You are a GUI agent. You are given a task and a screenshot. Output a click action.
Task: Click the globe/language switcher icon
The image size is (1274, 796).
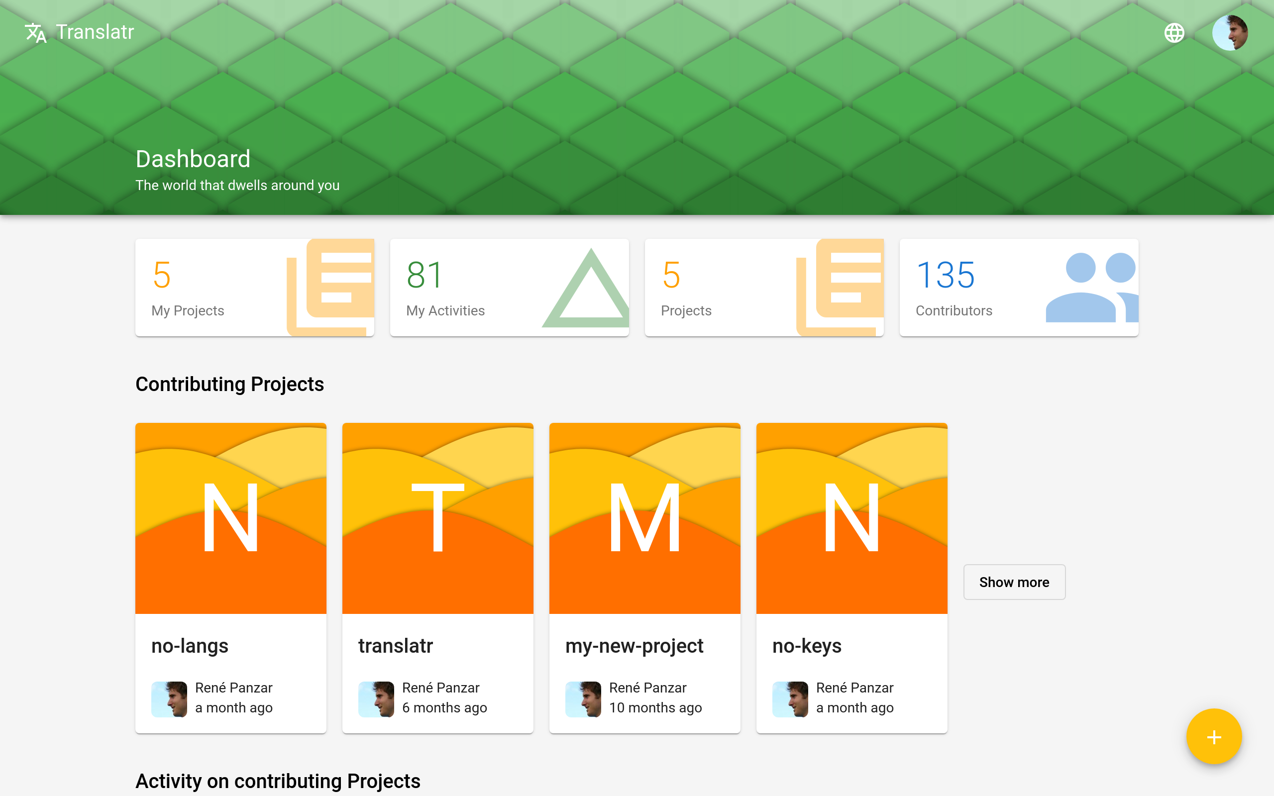tap(1173, 31)
